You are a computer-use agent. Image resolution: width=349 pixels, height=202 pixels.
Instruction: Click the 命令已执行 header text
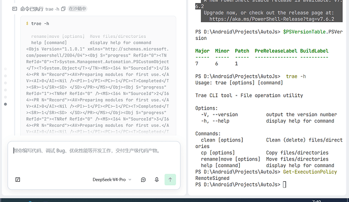32,9
